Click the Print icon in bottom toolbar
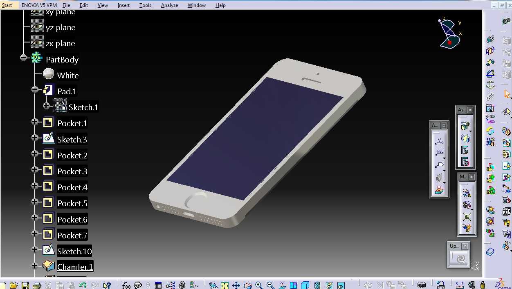This screenshot has height=289, width=512. [x=37, y=285]
